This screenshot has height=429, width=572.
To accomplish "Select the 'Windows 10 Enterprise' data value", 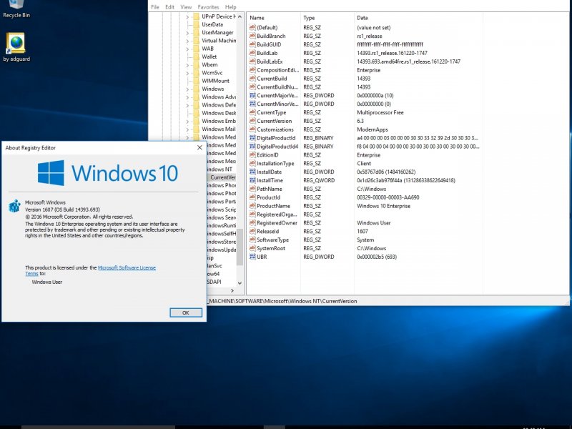I will point(383,206).
